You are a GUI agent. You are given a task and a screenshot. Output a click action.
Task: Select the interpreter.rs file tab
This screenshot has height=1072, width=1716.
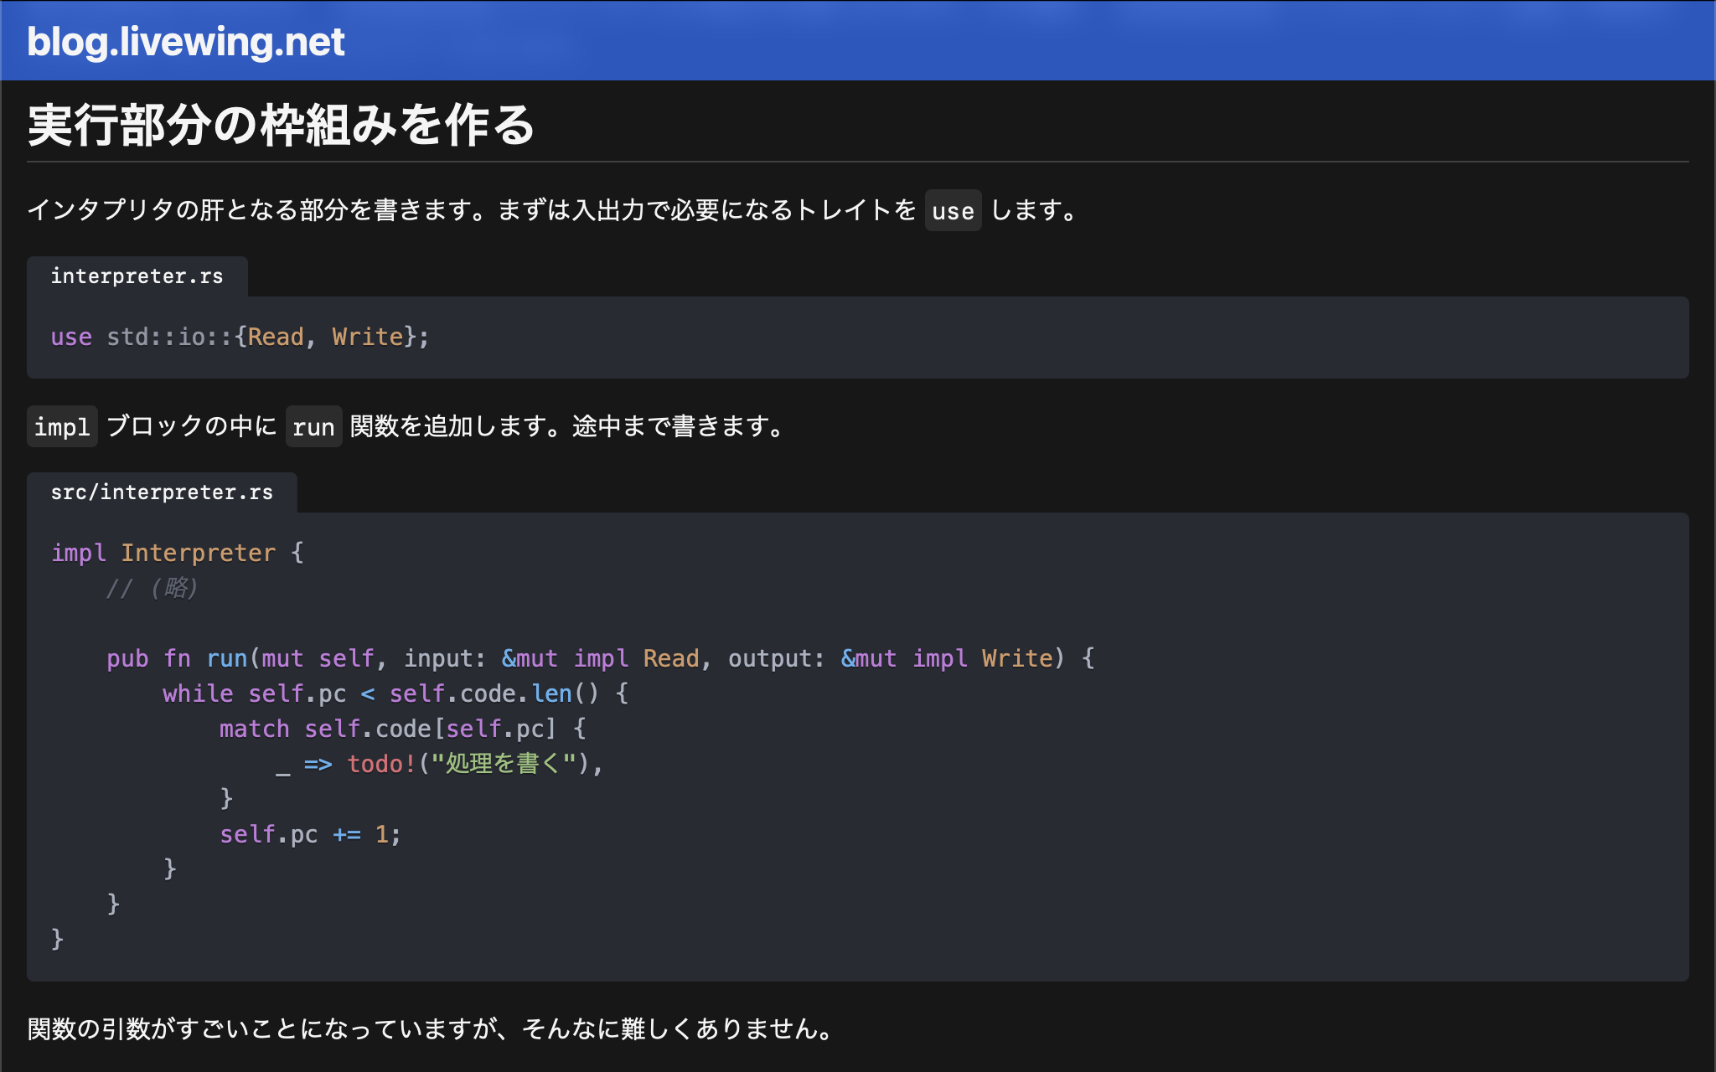(x=137, y=276)
